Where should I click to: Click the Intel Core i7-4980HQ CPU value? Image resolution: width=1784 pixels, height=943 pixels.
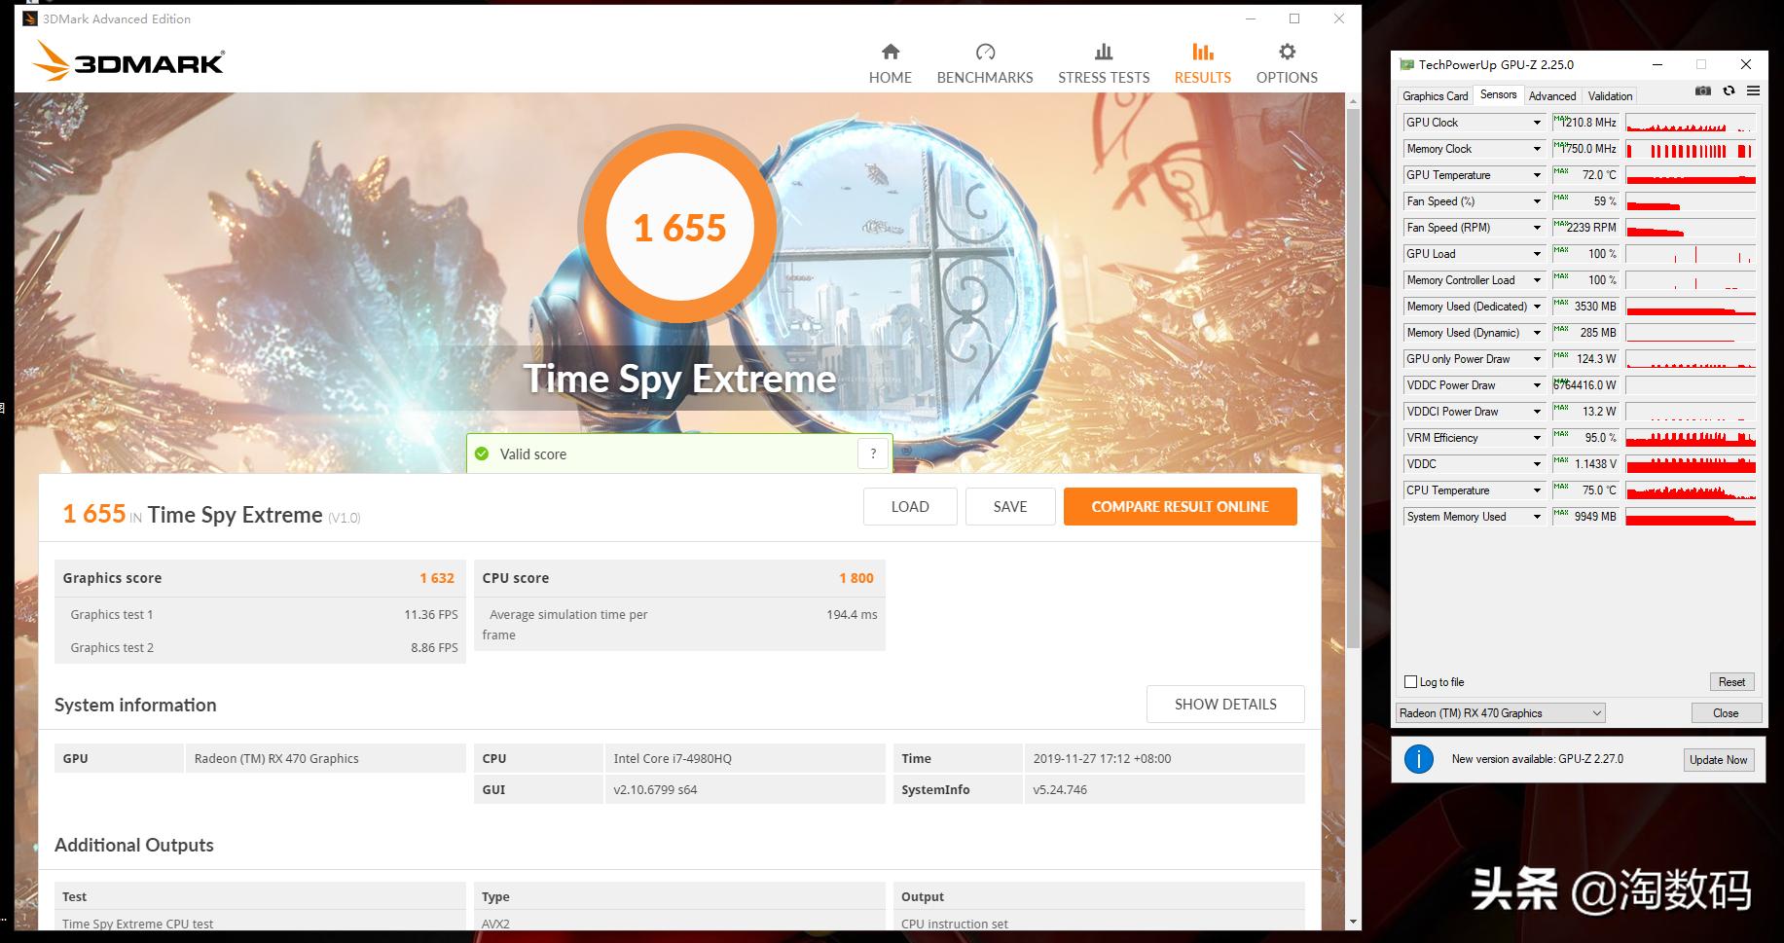673,758
